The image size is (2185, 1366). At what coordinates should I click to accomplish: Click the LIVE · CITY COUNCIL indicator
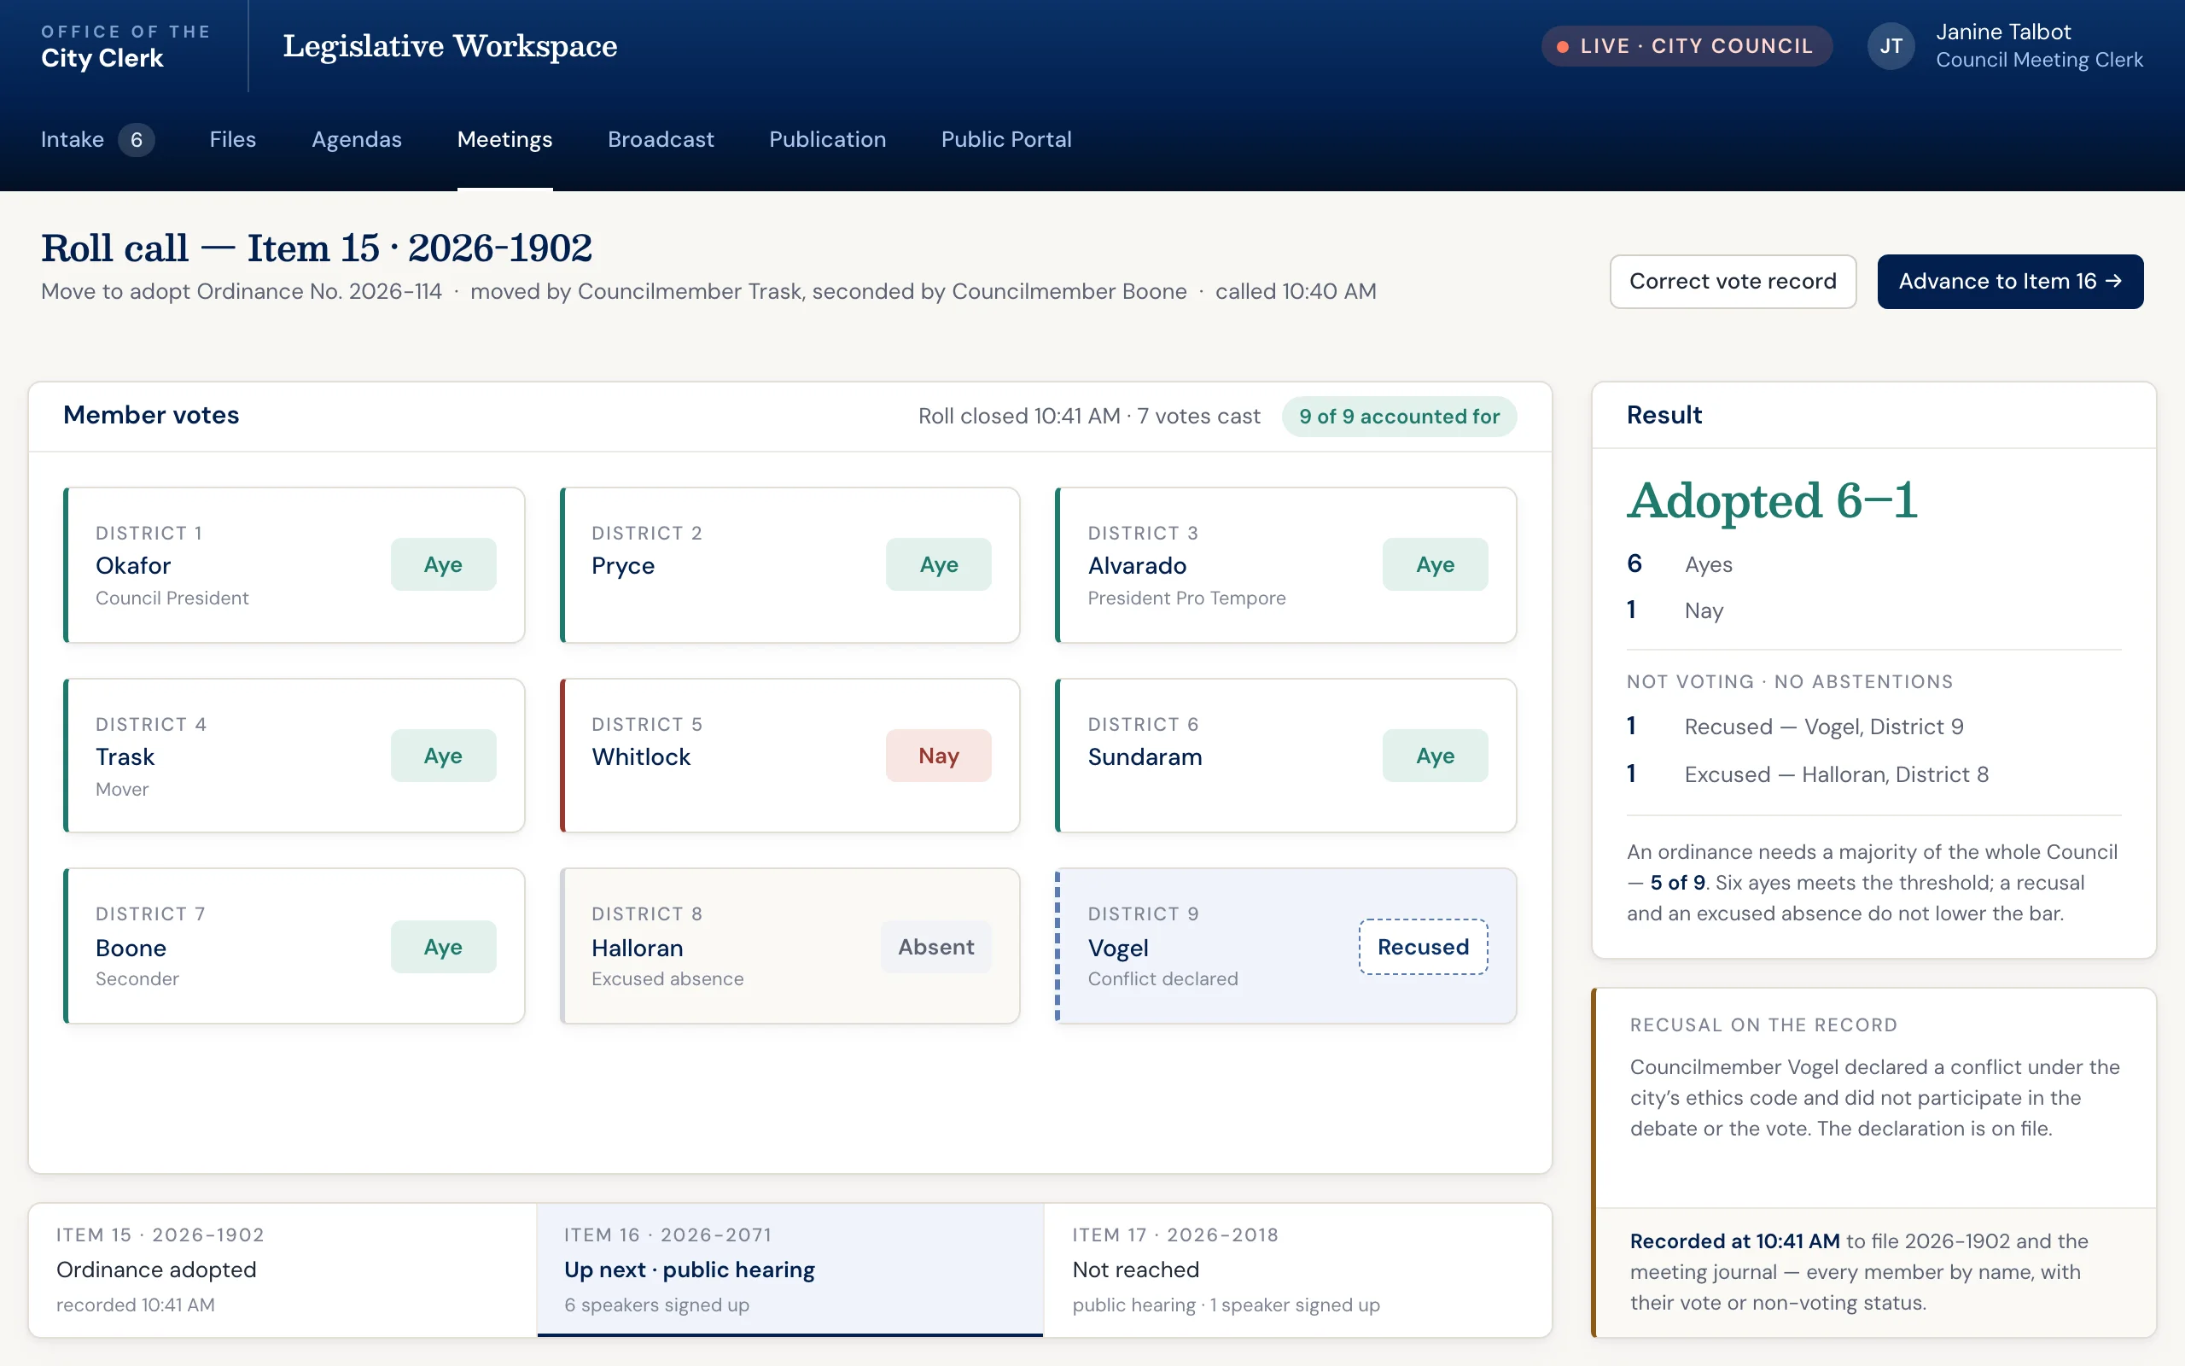[1686, 46]
